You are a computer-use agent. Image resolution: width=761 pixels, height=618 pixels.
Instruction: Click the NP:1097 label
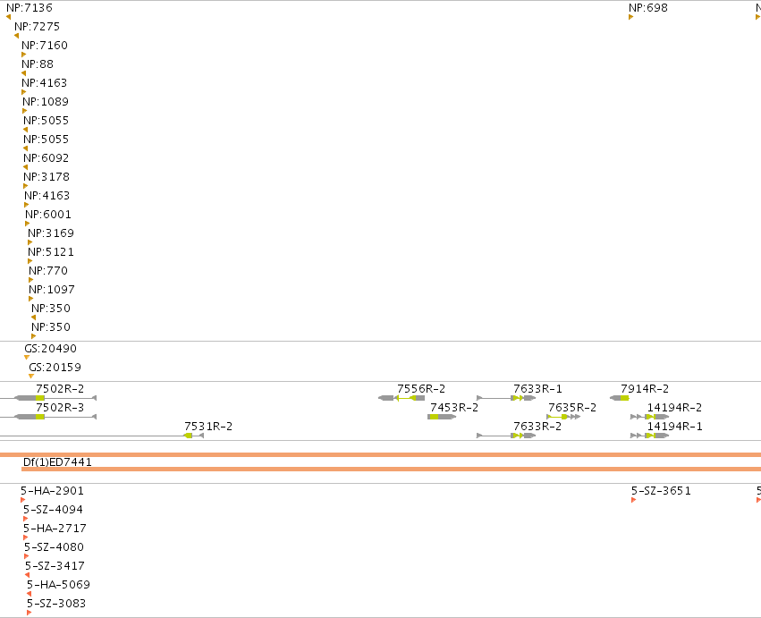pyautogui.click(x=52, y=290)
